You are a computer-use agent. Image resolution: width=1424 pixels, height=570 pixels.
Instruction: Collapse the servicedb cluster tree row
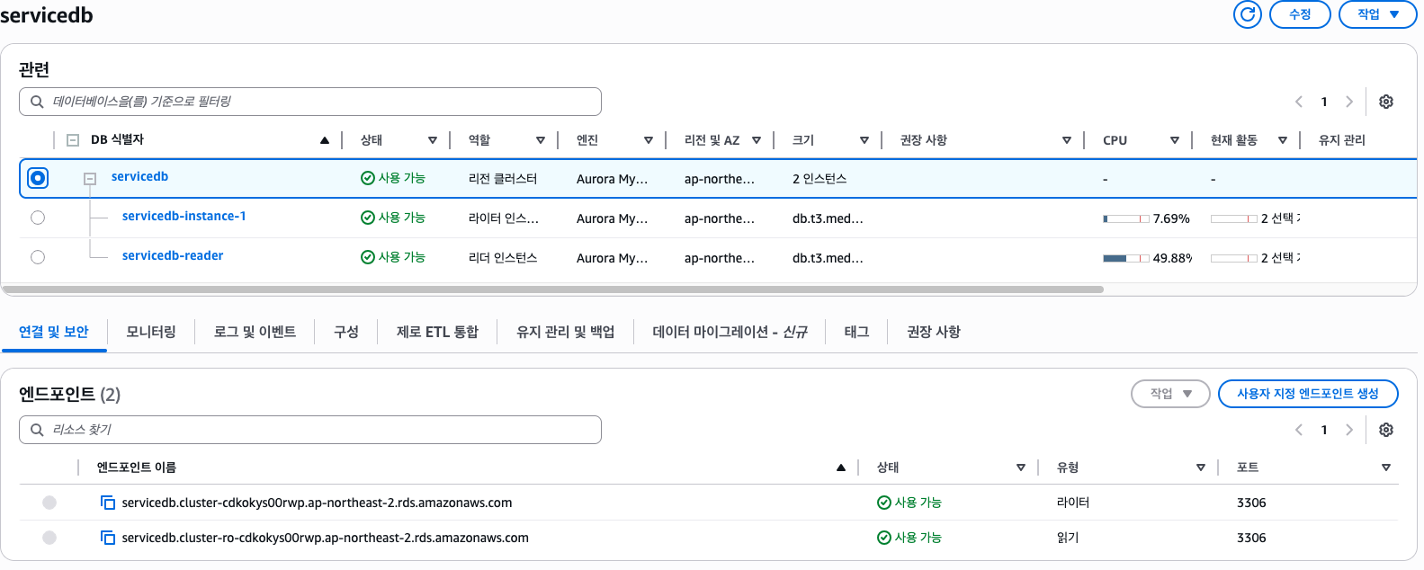pyautogui.click(x=90, y=179)
